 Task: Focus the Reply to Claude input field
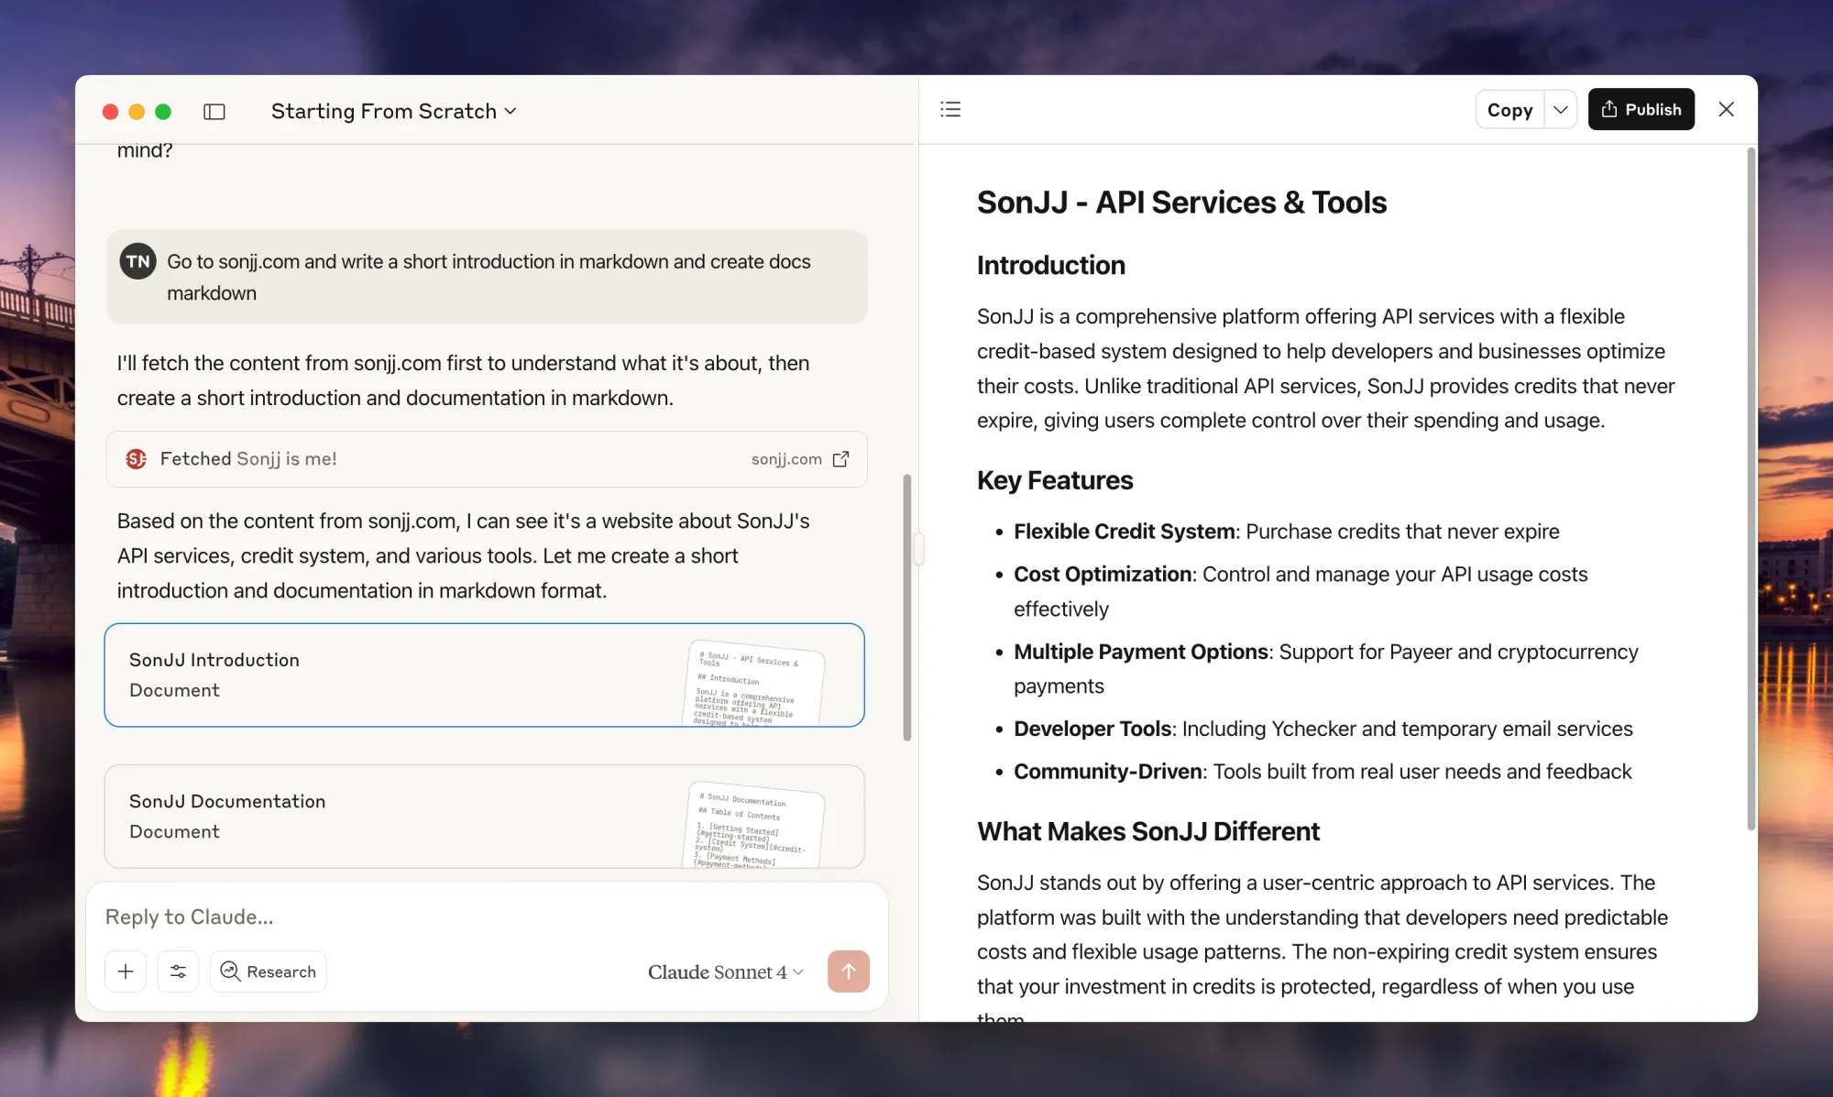coord(486,916)
